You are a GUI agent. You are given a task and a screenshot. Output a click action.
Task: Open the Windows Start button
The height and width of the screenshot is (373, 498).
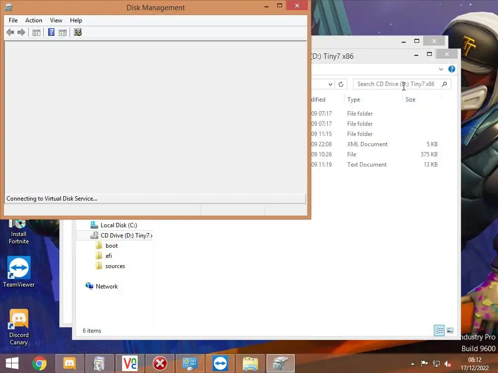(x=12, y=363)
